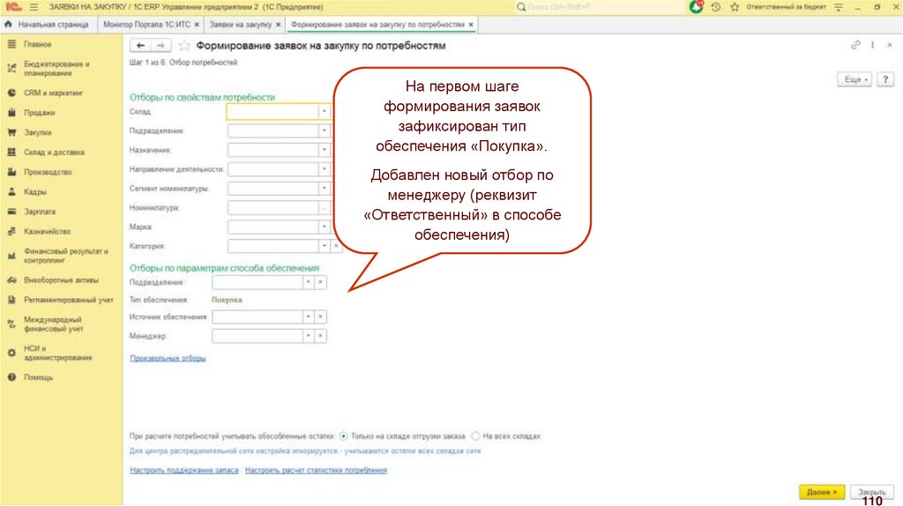Viewport: 903px width, 506px height.
Task: Open Помощь section in sidebar
Action: click(38, 377)
